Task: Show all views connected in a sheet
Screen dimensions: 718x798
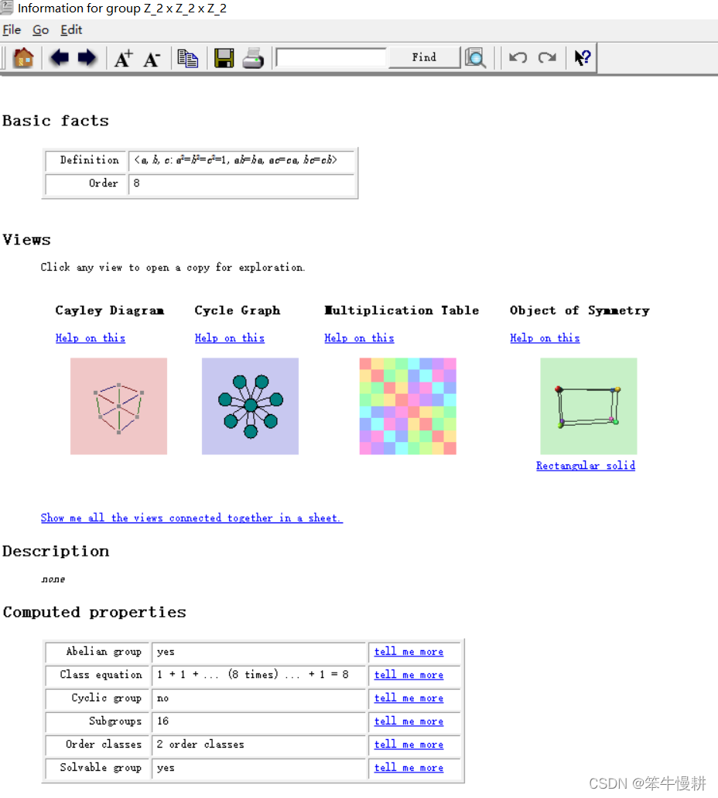Action: [x=192, y=518]
